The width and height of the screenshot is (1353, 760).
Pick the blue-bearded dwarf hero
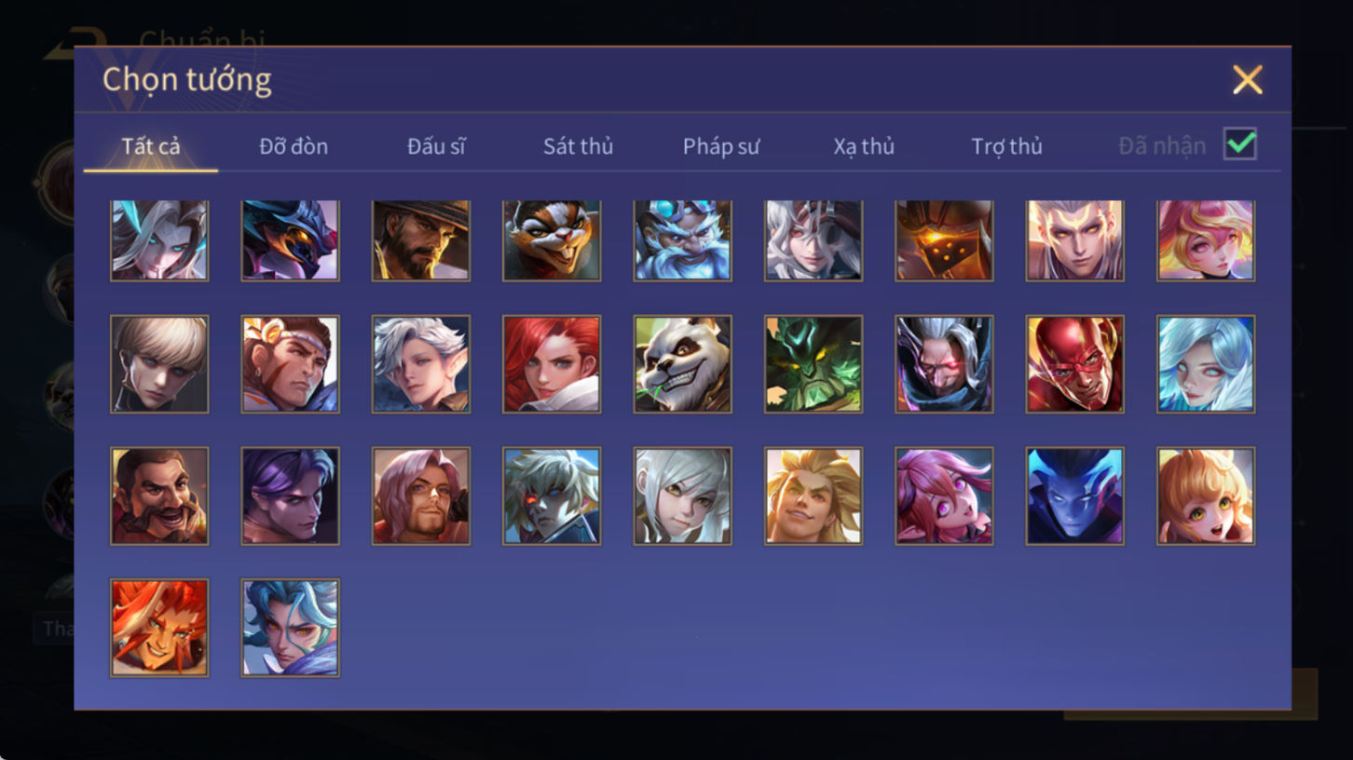682,240
